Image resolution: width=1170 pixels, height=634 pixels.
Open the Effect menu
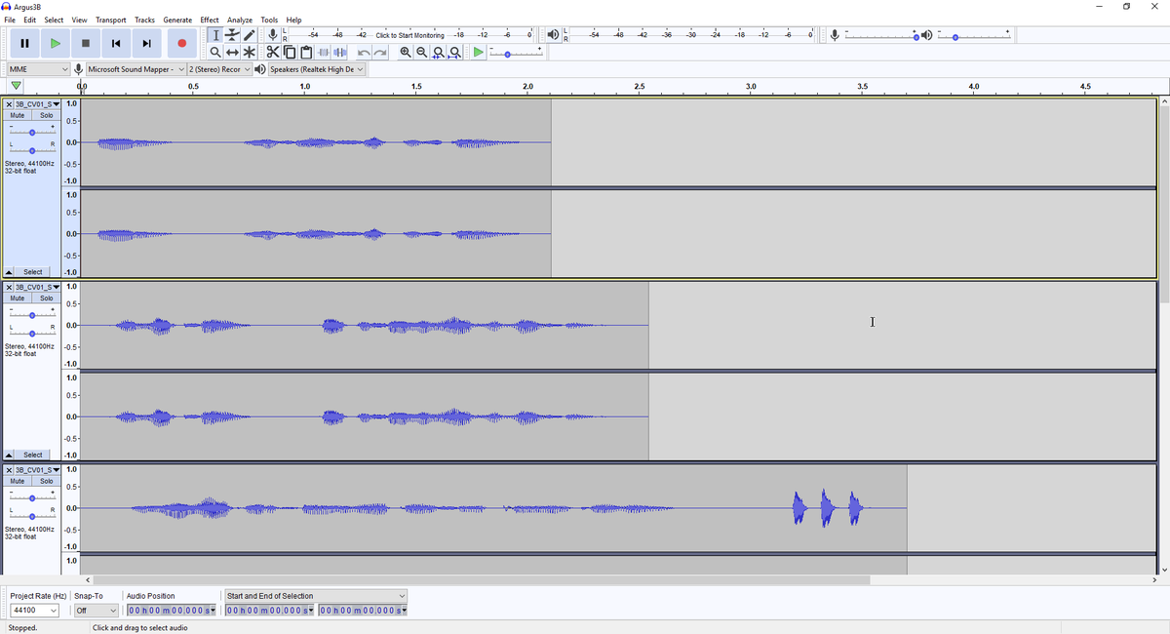[x=210, y=20]
